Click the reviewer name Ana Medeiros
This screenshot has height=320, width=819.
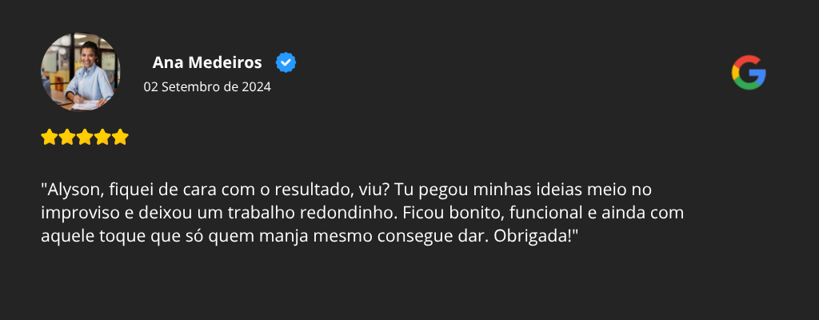point(206,62)
